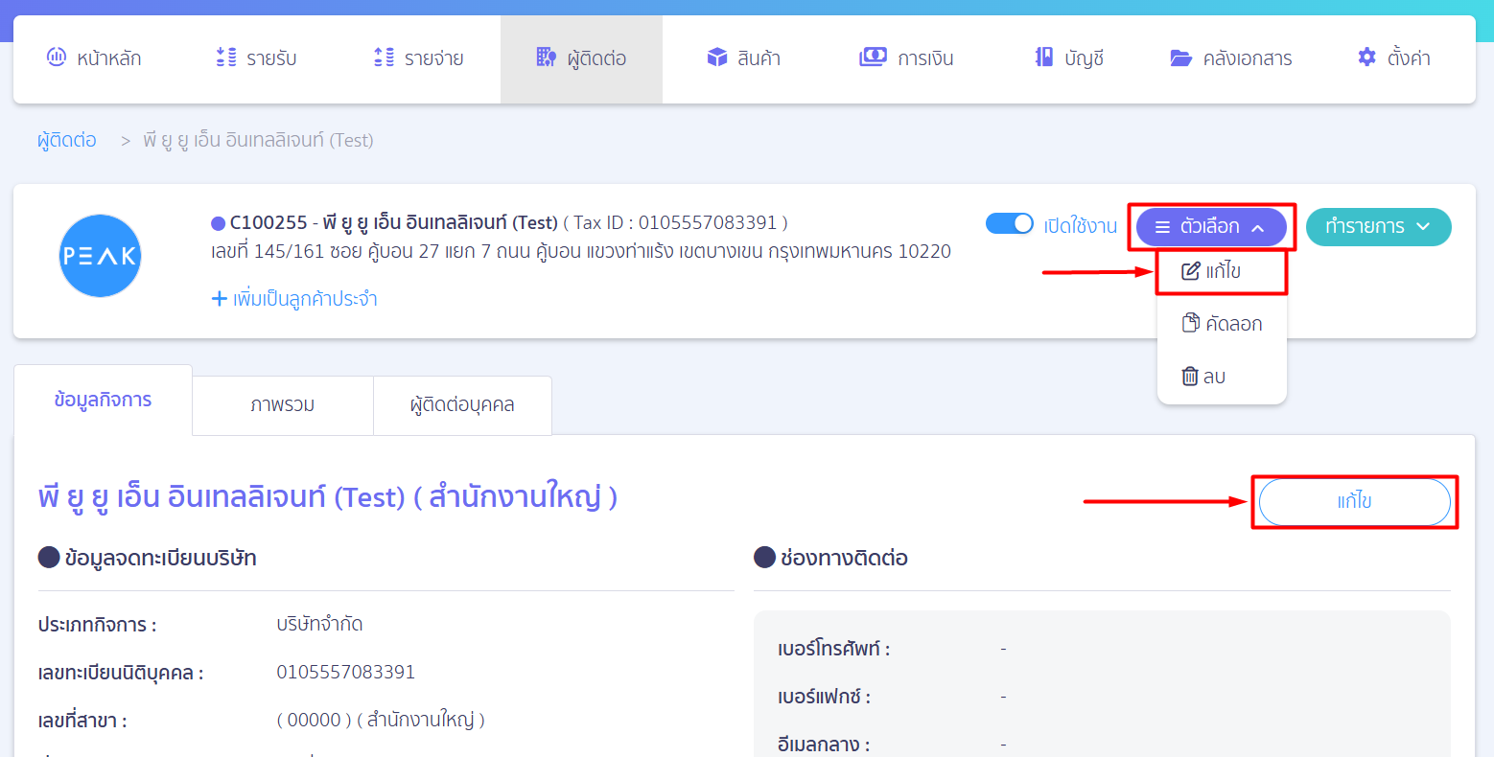This screenshot has width=1494, height=757.
Task: Click the C100255 contact code text
Action: tap(268, 222)
